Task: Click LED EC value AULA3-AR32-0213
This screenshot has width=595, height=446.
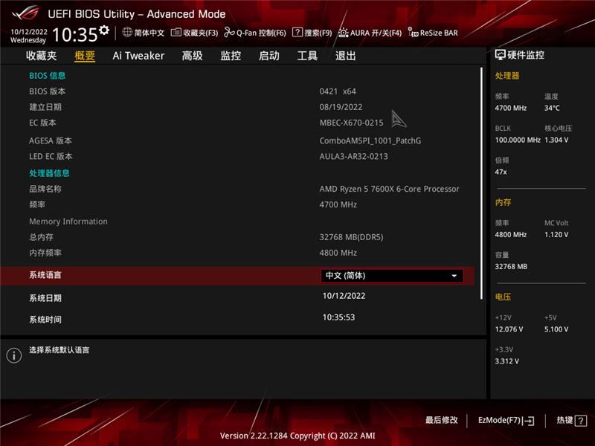Action: click(354, 156)
